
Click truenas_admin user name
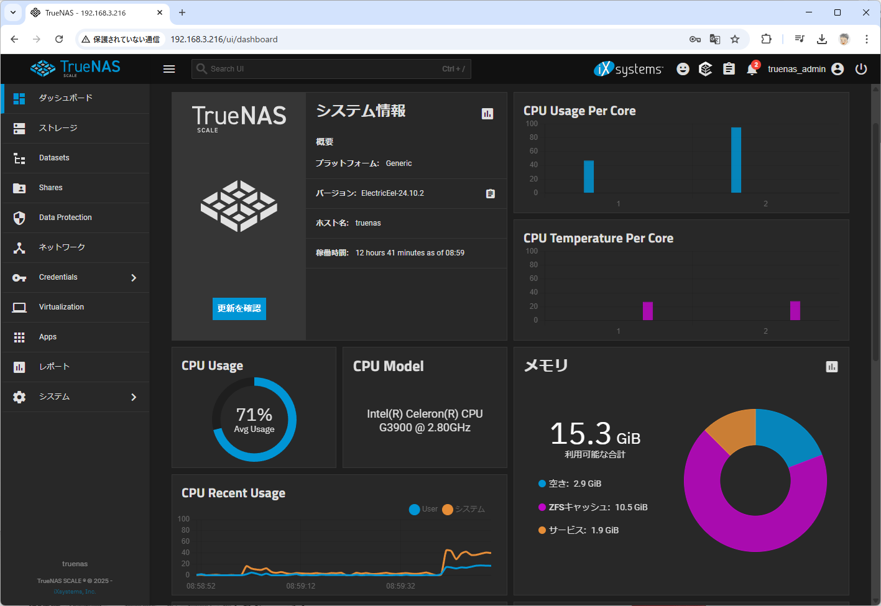click(796, 69)
